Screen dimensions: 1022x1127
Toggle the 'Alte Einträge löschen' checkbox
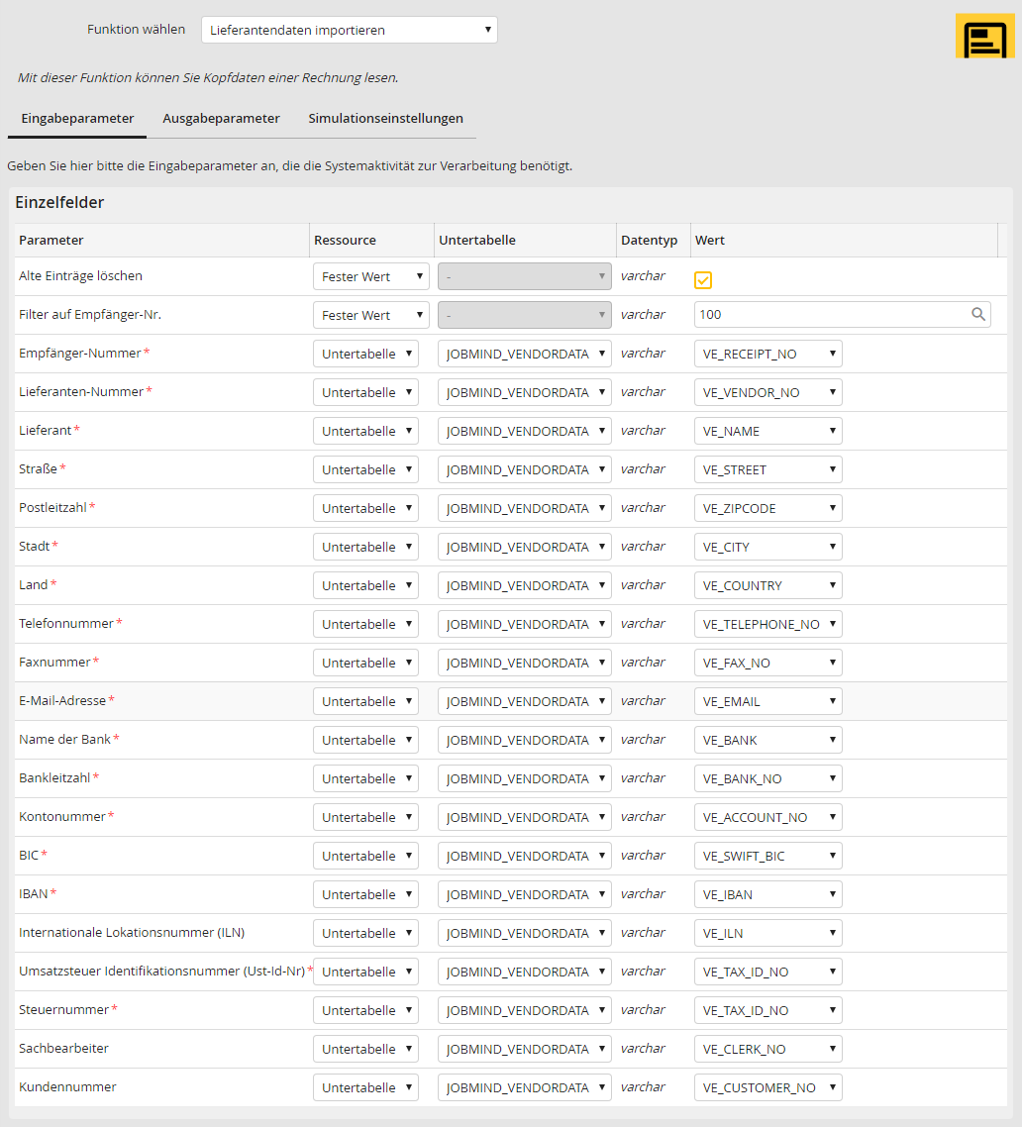click(703, 280)
